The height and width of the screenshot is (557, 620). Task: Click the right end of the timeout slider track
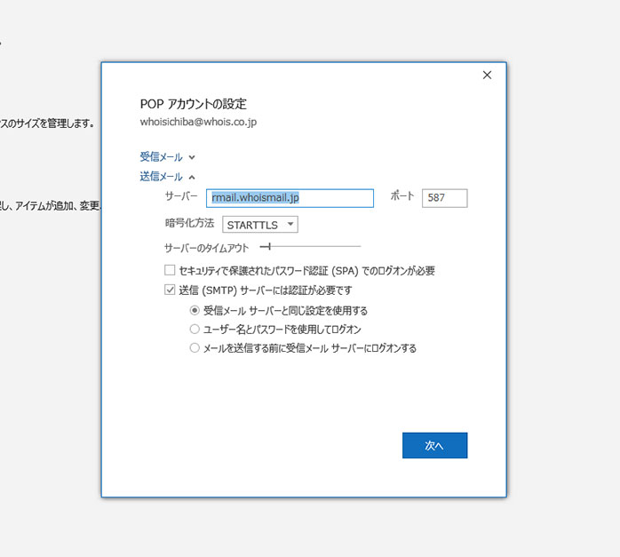click(360, 246)
